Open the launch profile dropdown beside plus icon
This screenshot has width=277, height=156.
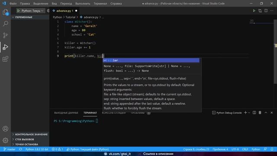(249, 113)
